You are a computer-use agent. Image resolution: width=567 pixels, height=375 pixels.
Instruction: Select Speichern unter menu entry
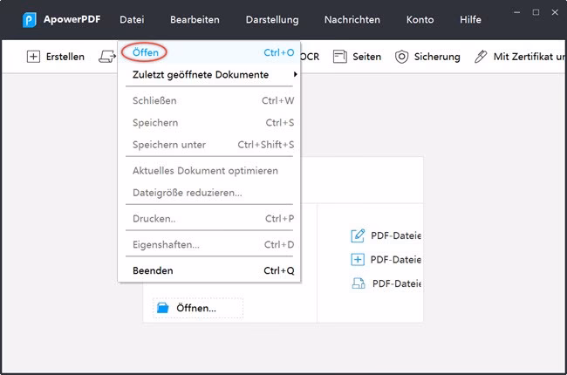coord(209,145)
